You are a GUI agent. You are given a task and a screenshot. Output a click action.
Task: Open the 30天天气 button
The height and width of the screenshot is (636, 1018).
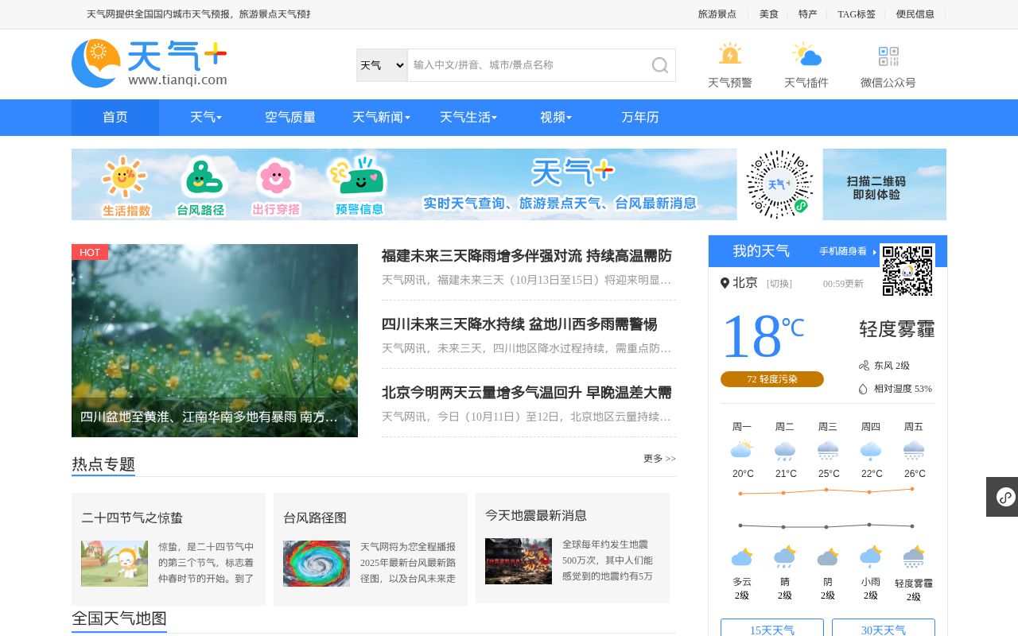(x=884, y=628)
